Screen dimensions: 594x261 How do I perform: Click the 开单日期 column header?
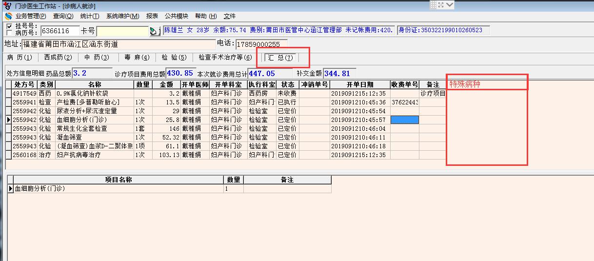point(360,84)
